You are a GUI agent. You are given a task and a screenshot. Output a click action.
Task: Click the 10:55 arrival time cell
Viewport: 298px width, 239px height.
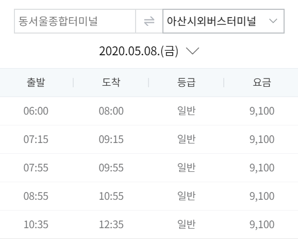coord(111,196)
